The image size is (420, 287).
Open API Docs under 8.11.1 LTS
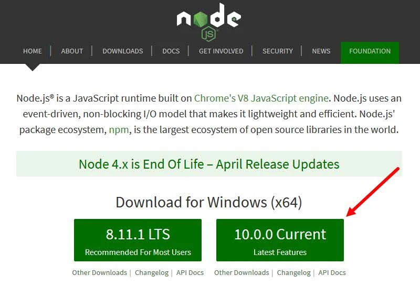coord(190,272)
